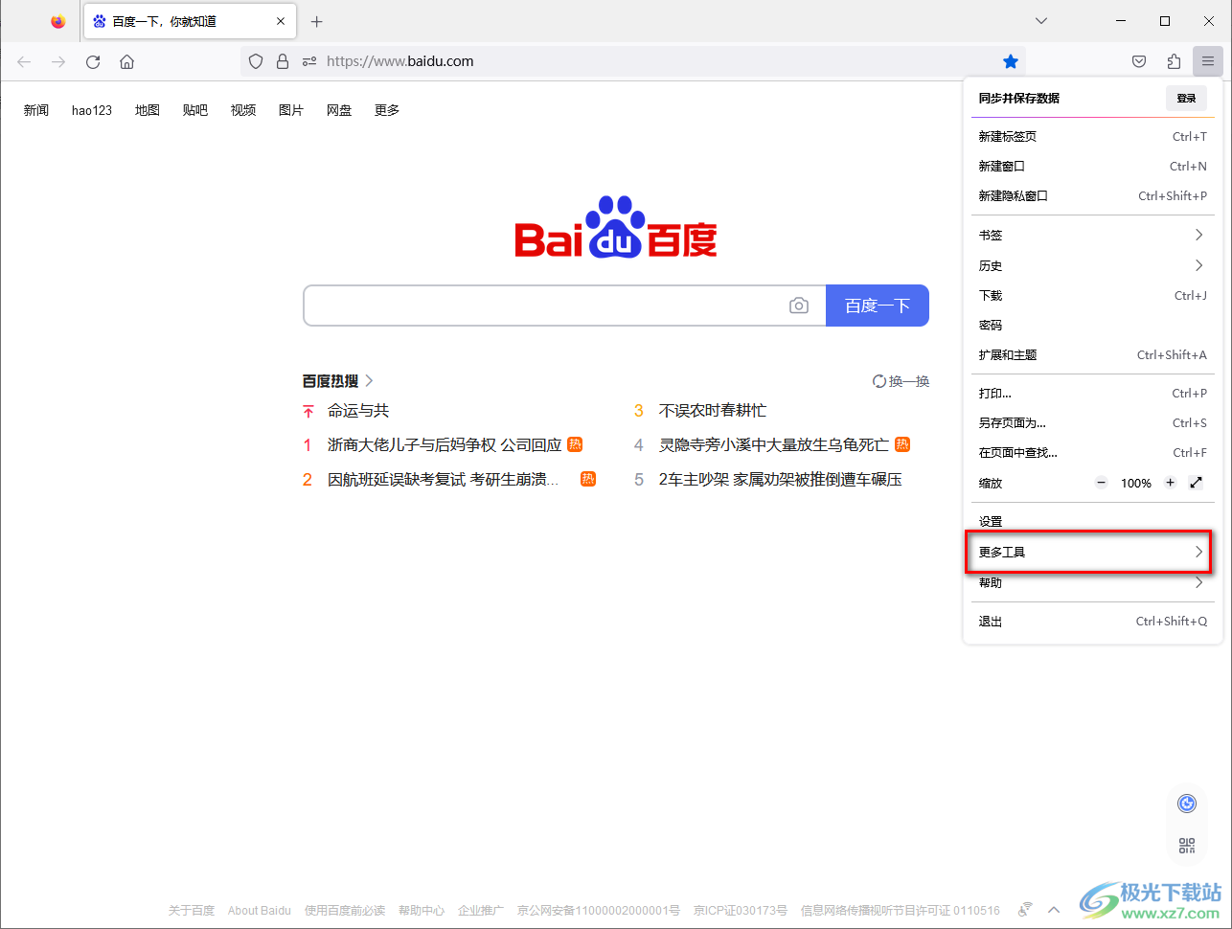Viewport: 1232px width, 929px height.
Task: Reload the current page
Action: point(93,61)
